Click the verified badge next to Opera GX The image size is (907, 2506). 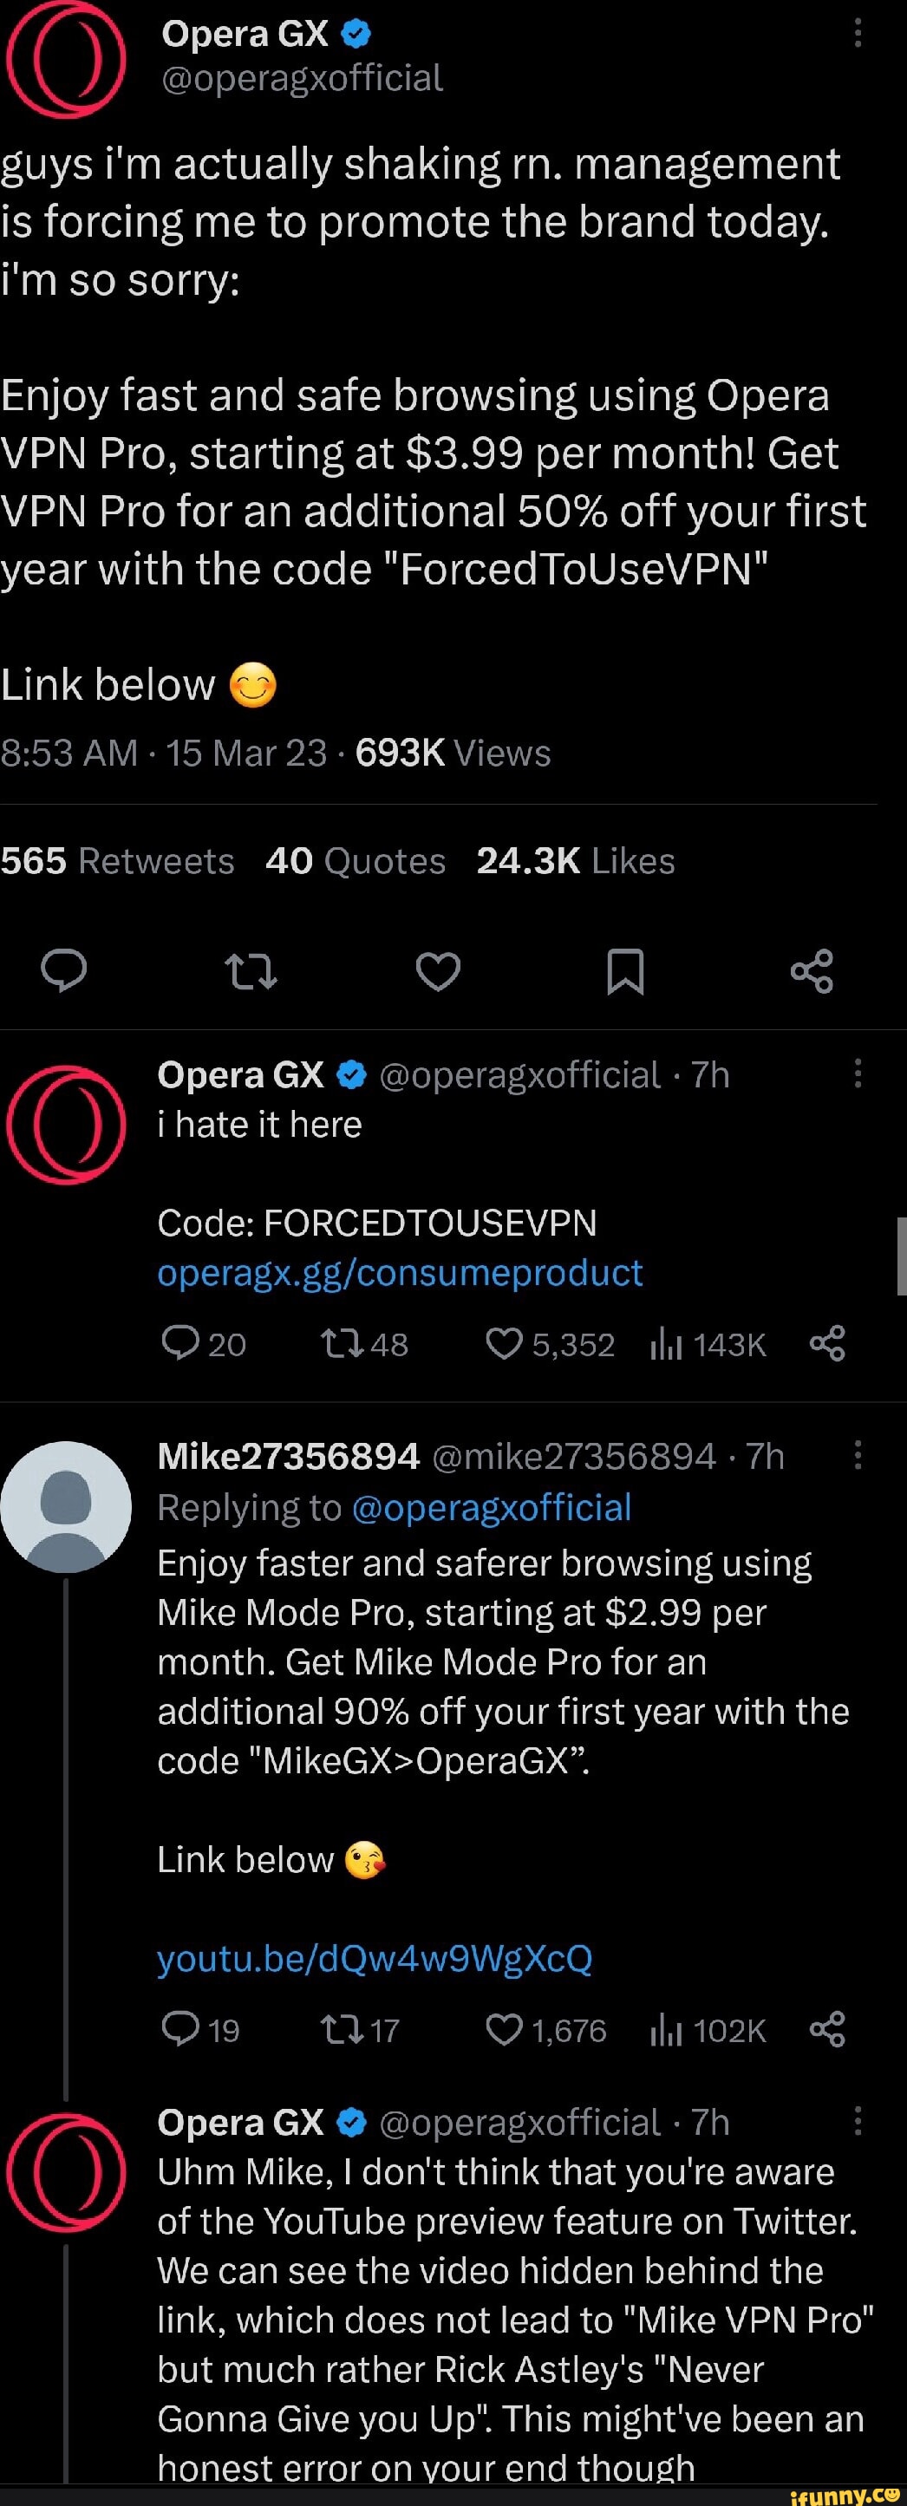[356, 32]
